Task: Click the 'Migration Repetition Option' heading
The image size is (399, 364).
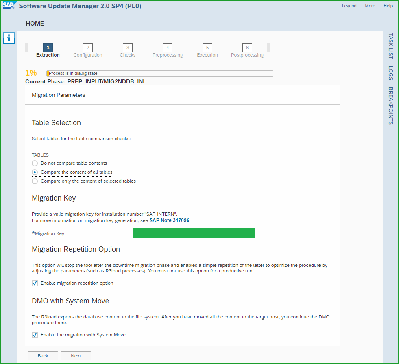Action: [76, 249]
